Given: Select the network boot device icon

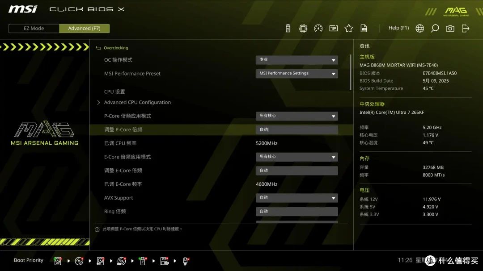Looking at the screenshot, I should coord(186,261).
